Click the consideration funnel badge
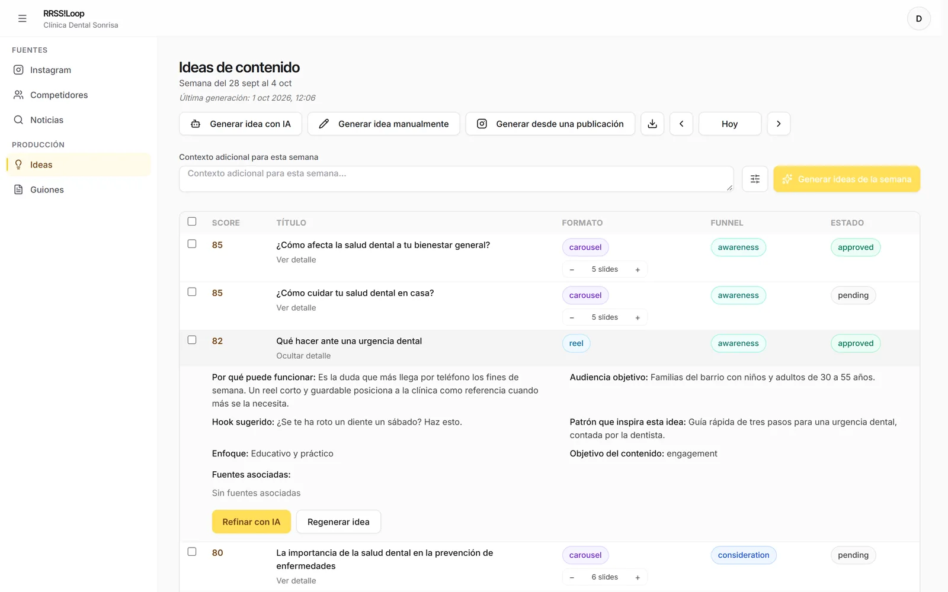 (744, 555)
